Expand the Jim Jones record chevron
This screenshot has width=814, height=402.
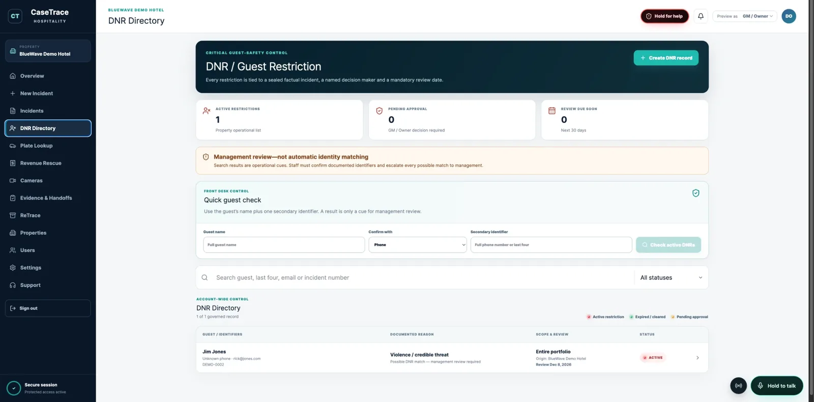point(697,358)
